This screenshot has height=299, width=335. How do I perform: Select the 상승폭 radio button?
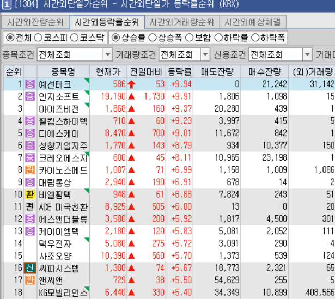(153, 38)
